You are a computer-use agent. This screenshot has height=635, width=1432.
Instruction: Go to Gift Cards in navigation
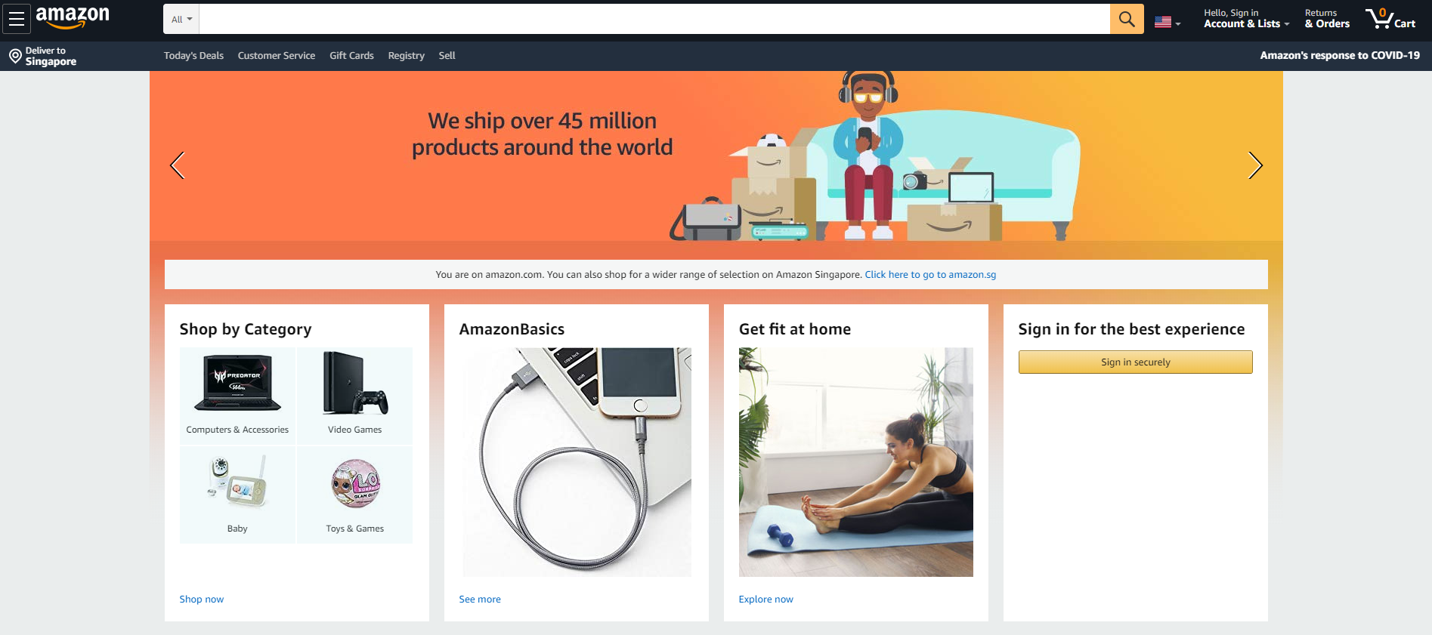pyautogui.click(x=351, y=56)
